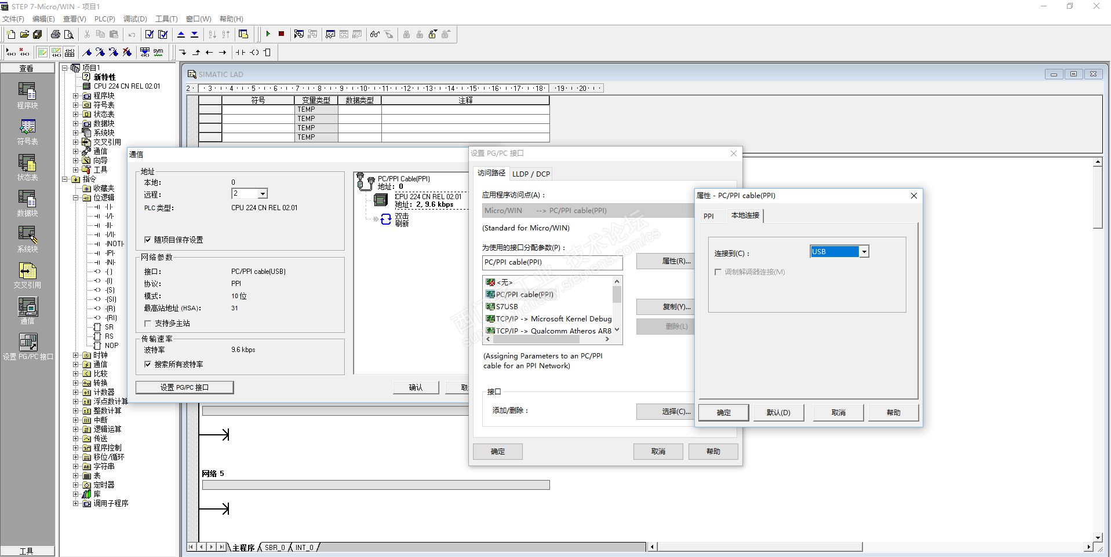1111x557 pixels.
Task: Open 程序块 from the left navigation bar
Action: click(27, 96)
